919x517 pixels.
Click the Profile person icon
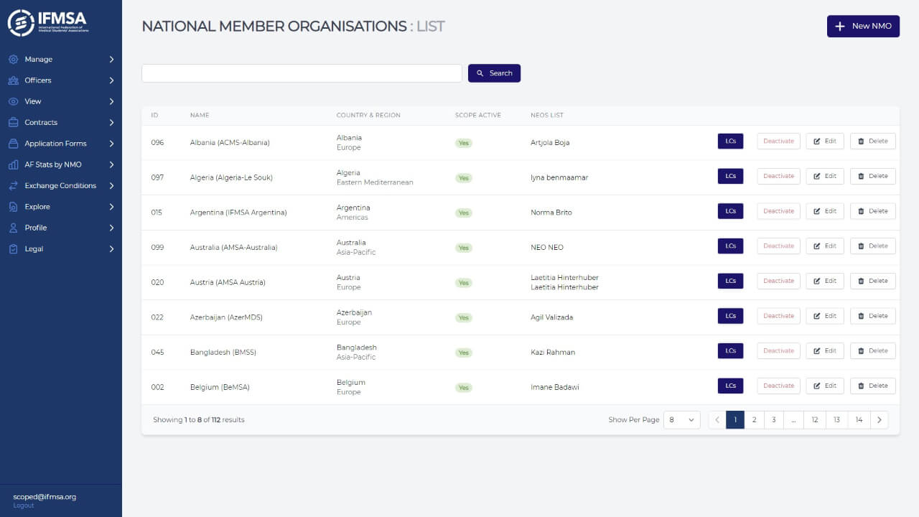coord(13,228)
